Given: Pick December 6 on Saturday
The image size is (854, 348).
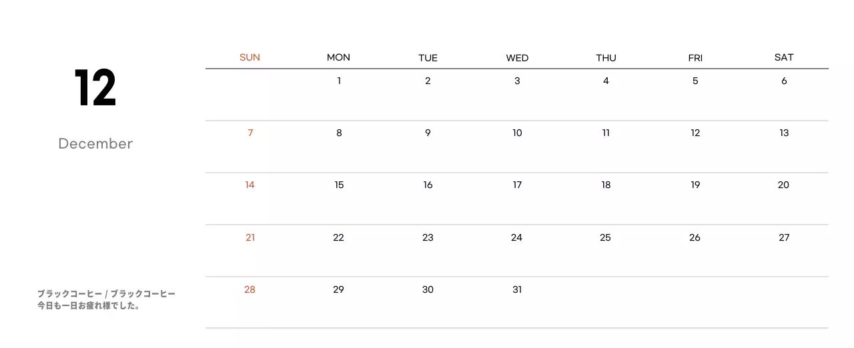Looking at the screenshot, I should [x=784, y=81].
